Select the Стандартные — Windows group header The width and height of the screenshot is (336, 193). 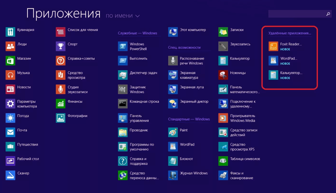click(189, 119)
